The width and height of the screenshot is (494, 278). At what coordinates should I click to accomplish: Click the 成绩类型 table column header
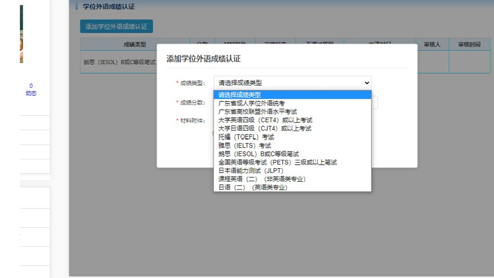tap(135, 44)
